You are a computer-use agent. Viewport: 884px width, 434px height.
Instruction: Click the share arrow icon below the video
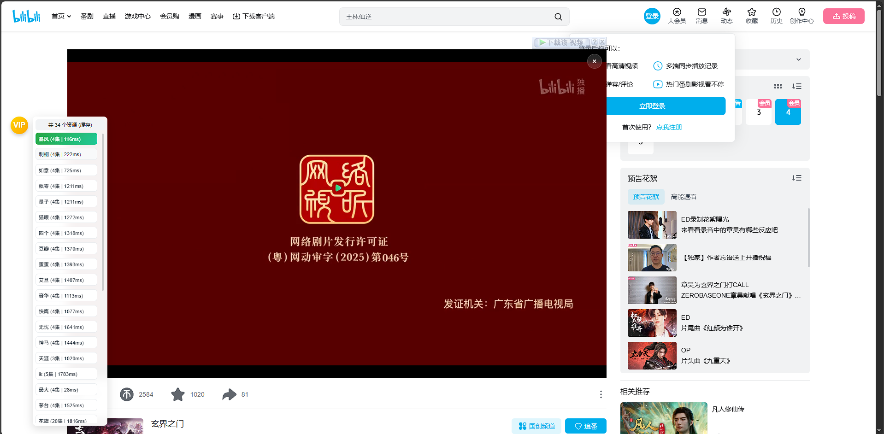pyautogui.click(x=229, y=394)
